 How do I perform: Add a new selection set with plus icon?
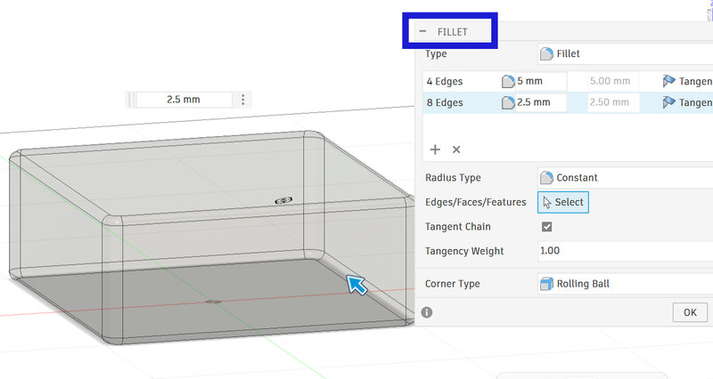pos(435,149)
